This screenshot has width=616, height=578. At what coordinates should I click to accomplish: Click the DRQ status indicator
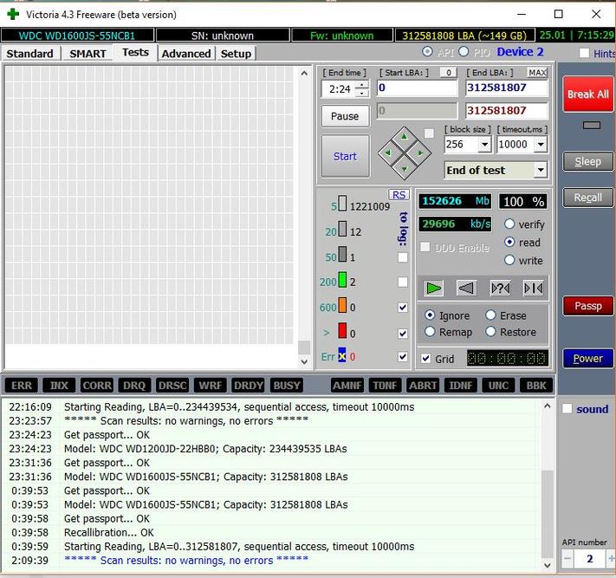134,386
